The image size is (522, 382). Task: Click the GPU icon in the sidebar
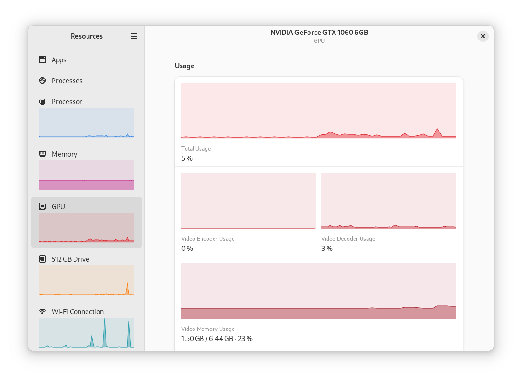tap(41, 206)
